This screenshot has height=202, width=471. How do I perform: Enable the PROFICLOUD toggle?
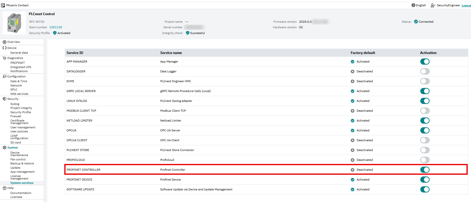tap(425, 160)
